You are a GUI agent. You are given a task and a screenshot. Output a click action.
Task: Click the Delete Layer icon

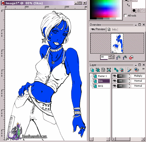coord(122,70)
